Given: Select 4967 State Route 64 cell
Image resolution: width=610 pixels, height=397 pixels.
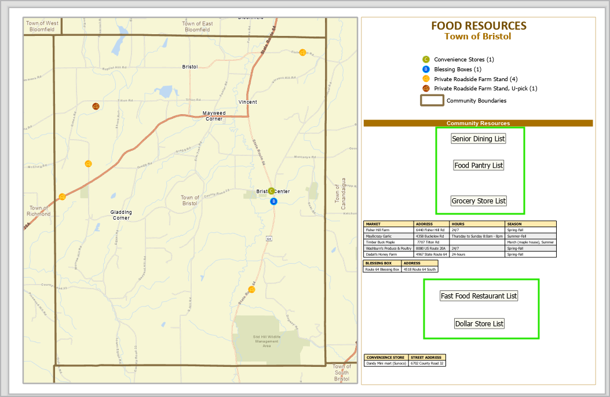Looking at the screenshot, I should tap(432, 254).
